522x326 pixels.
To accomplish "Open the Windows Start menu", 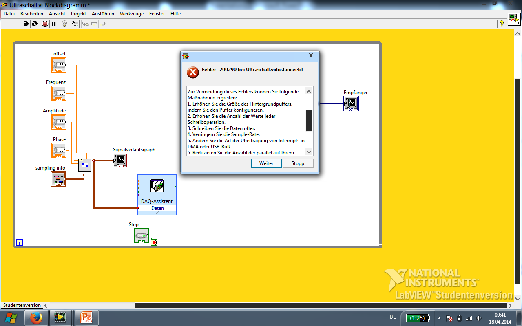I will tap(11, 317).
